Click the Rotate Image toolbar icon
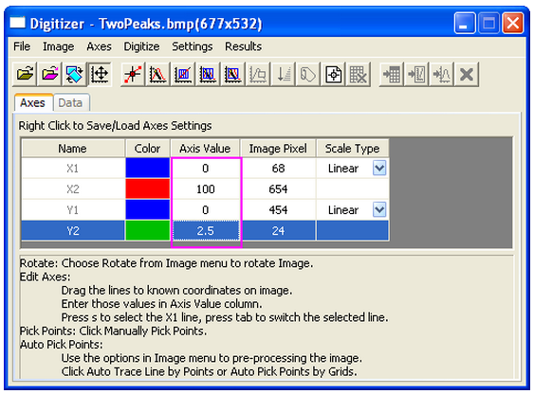Image resolution: width=534 pixels, height=394 pixels. (x=75, y=74)
